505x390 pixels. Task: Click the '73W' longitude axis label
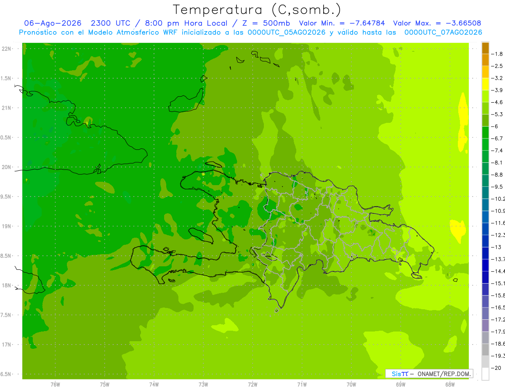click(x=203, y=385)
